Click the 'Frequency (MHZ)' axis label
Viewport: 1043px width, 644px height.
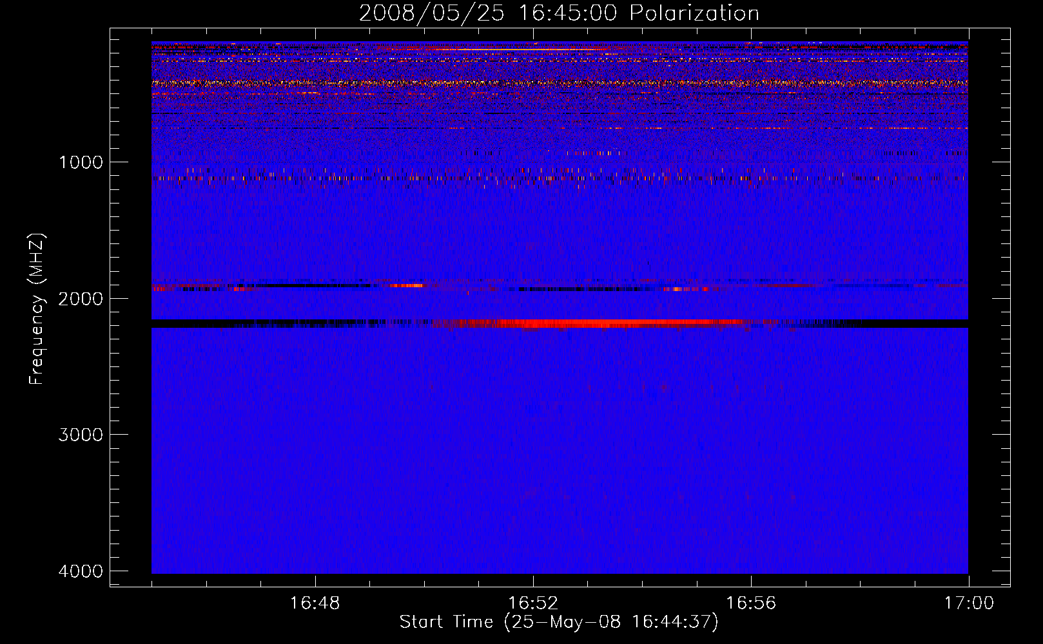pyautogui.click(x=37, y=308)
